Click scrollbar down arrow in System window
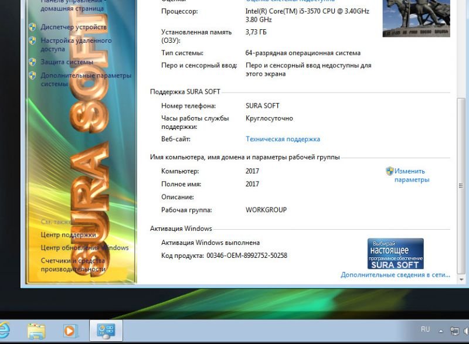The width and height of the screenshot is (469, 344). 461,280
